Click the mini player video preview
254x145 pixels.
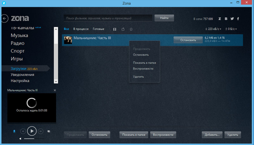[32, 108]
